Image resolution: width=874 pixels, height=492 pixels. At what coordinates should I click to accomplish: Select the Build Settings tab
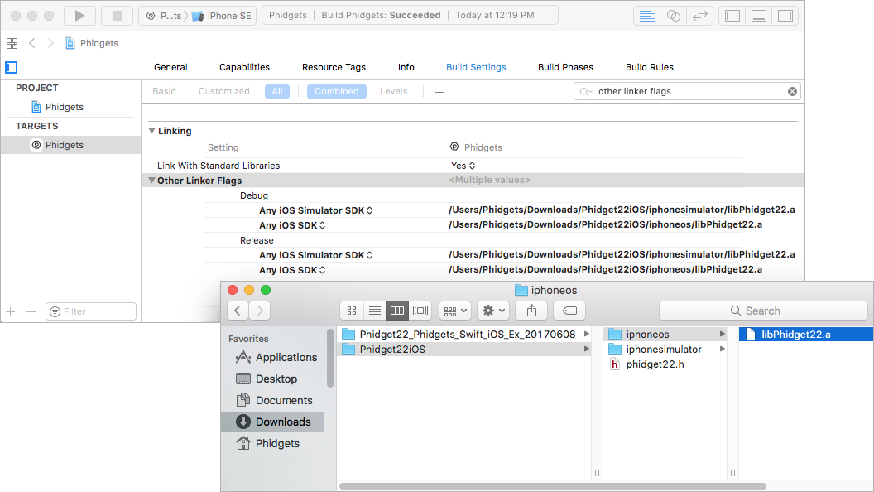(476, 67)
